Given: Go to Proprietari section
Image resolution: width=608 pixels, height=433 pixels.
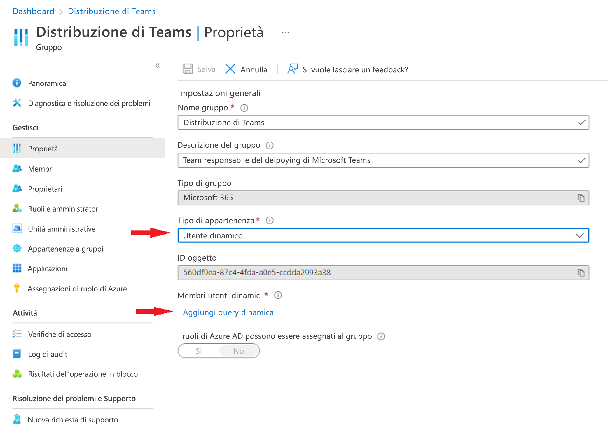Looking at the screenshot, I should pyautogui.click(x=45, y=189).
